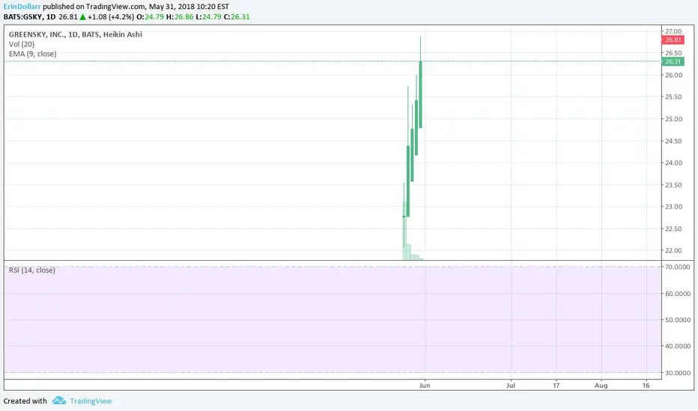698x411 pixels.
Task: Click the Aug date axis label
Action: 601,386
